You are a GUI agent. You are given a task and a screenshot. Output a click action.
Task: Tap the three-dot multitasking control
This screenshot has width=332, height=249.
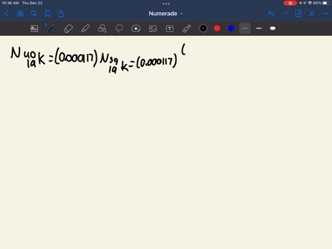tap(166, 3)
